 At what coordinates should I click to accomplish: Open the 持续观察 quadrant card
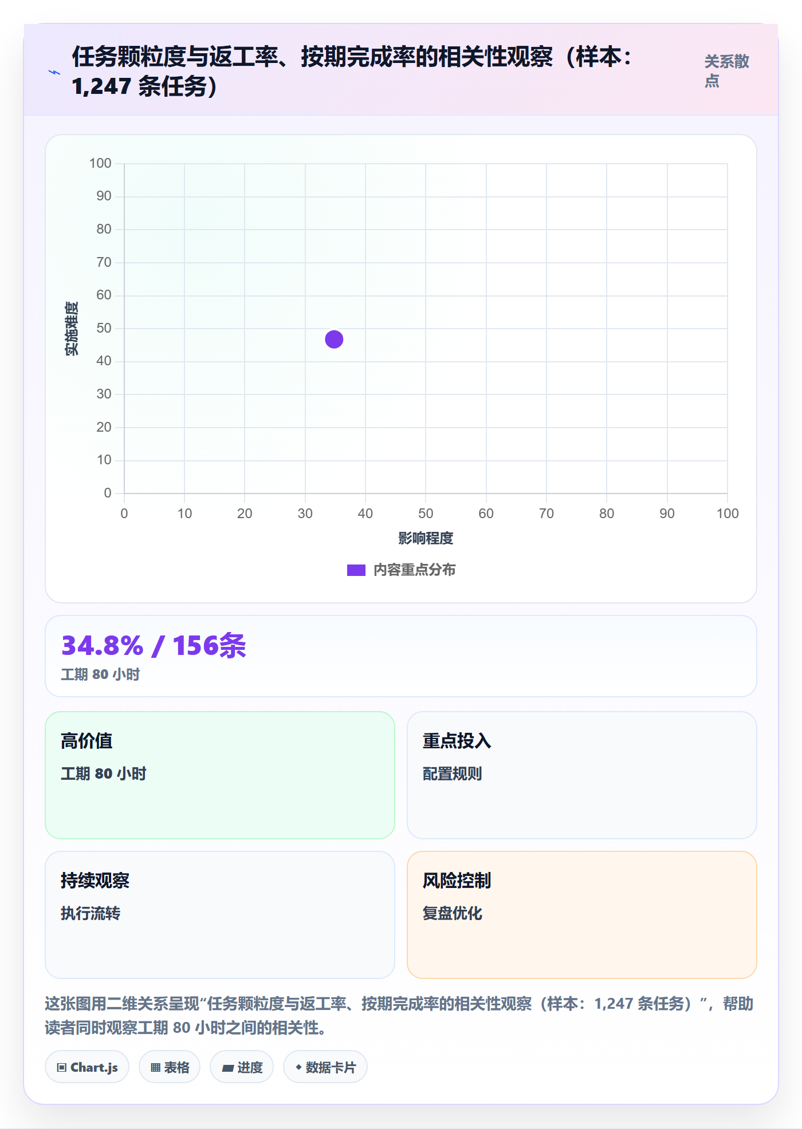tap(220, 915)
